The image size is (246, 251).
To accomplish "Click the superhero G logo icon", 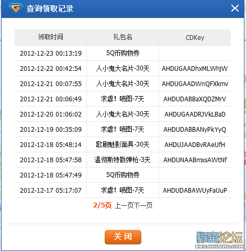I will (x=16, y=8).
